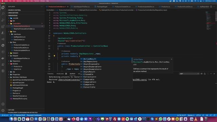Viewport: 217px width, 122px height.
Task: Open the Accounts icon in activity bar
Action: (x=3, y=104)
